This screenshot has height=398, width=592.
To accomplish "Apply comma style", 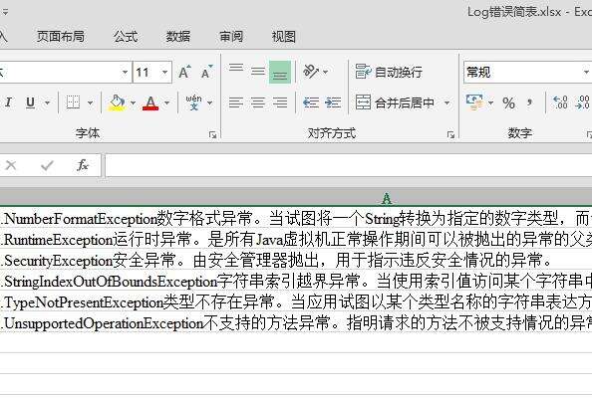I will tap(529, 102).
